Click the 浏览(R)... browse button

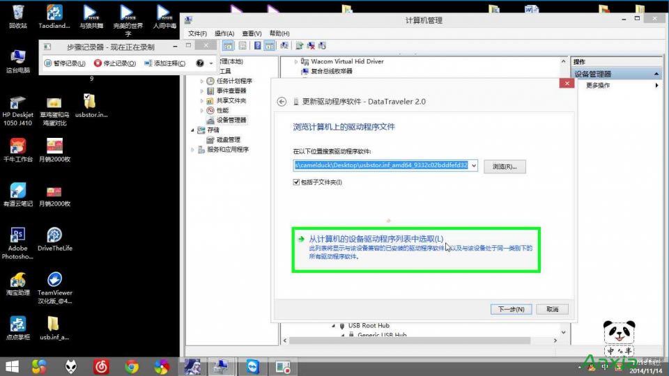click(x=505, y=166)
